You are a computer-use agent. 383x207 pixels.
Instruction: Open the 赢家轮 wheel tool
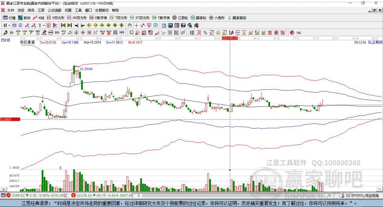198,18
